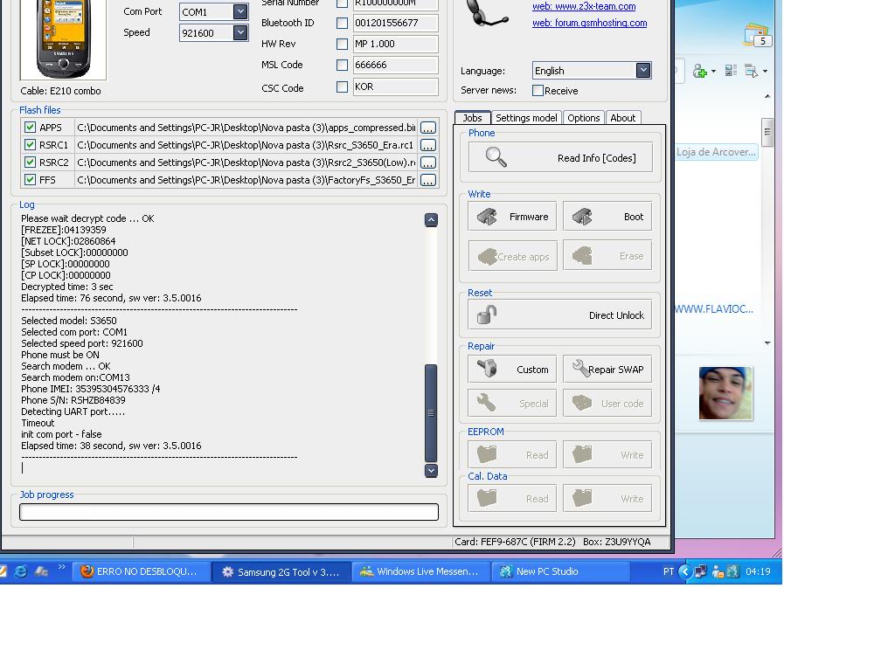This screenshot has width=895, height=671.
Task: Open the About tab
Action: point(622,118)
